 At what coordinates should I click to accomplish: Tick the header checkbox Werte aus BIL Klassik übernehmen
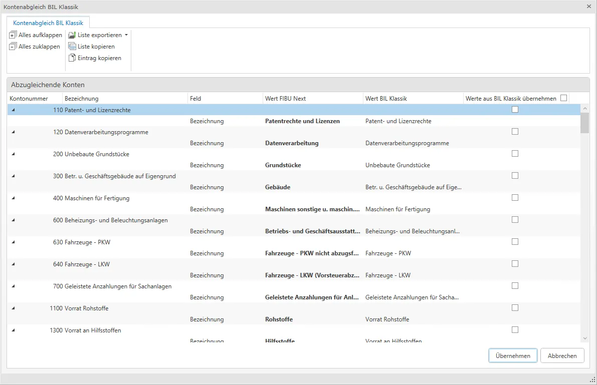[564, 98]
